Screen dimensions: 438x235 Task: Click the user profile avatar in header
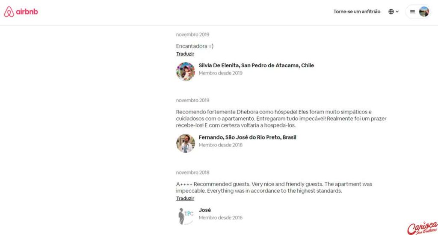point(424,12)
